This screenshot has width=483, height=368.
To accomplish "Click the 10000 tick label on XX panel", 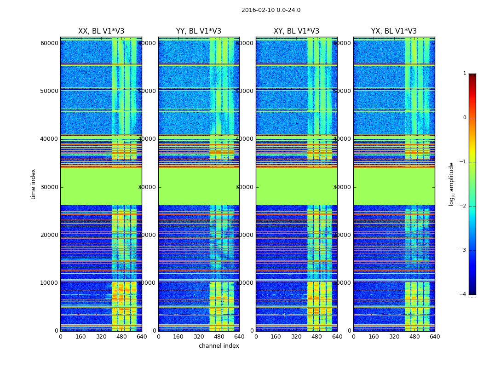I will pyautogui.click(x=49, y=283).
